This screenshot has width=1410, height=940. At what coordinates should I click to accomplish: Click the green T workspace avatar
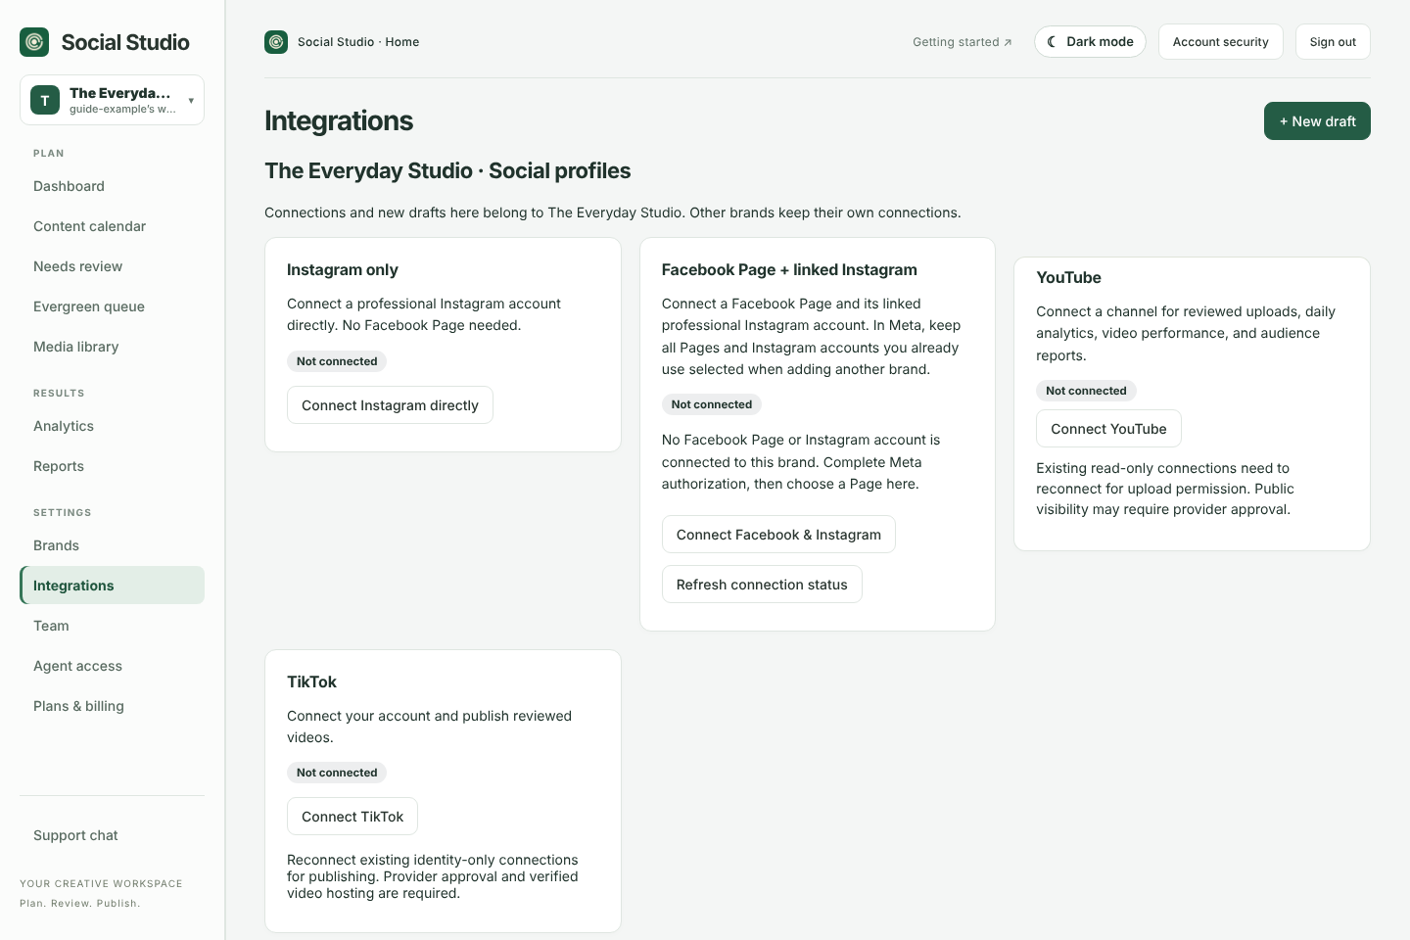(45, 100)
